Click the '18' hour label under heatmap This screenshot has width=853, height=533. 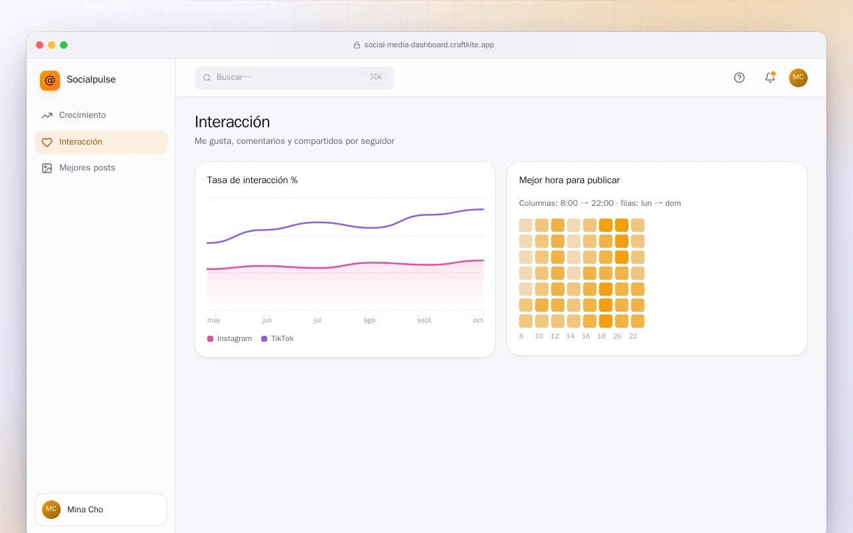point(602,336)
